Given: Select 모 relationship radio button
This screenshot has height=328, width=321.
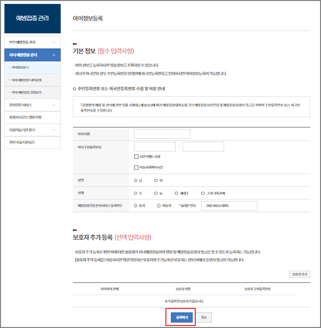Looking at the screenshot, I should coord(156,193).
